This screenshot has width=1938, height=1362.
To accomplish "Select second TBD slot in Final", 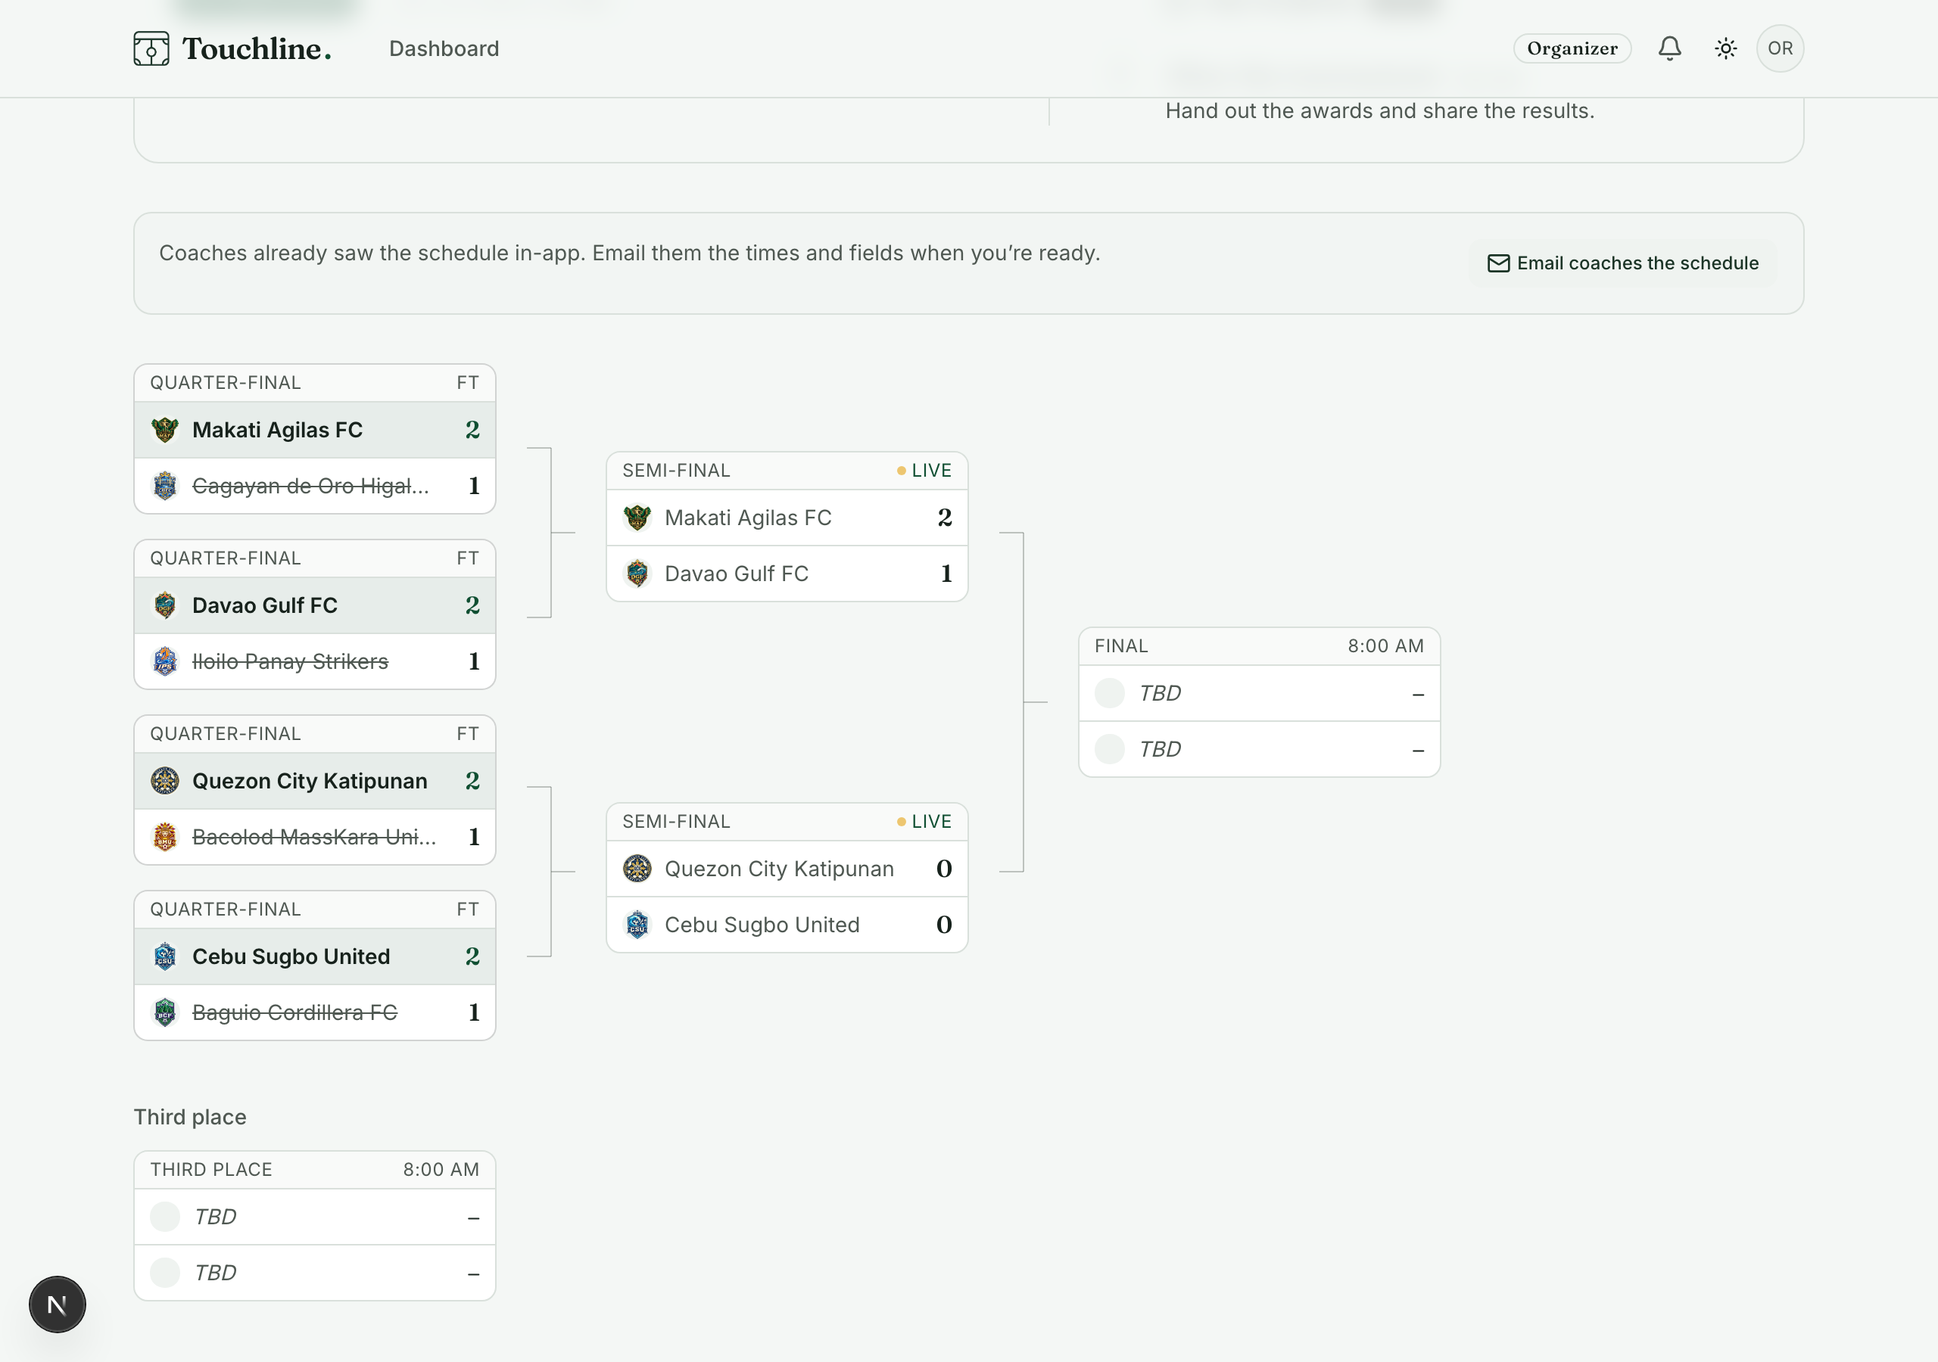I will click(1260, 749).
